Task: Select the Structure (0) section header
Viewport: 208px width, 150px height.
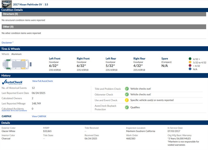Action: tap(104, 14)
